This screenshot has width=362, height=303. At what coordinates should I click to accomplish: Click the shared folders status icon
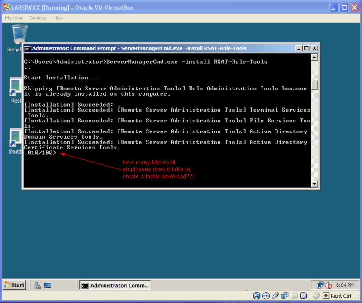pos(294,296)
